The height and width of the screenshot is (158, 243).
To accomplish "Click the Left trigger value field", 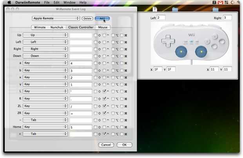I will (161, 18).
